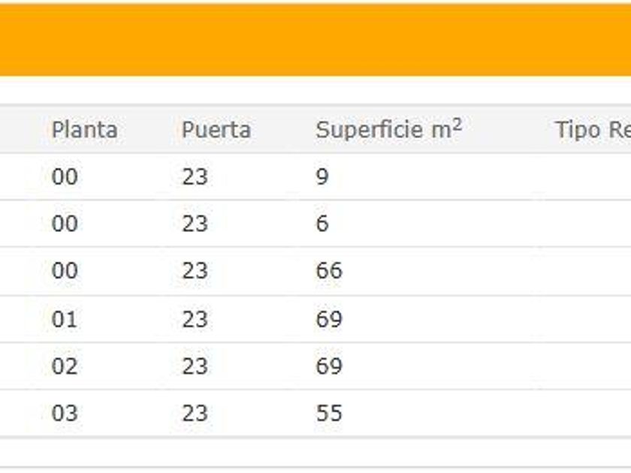
Task: Select the surface value 55 cell
Action: pos(329,413)
